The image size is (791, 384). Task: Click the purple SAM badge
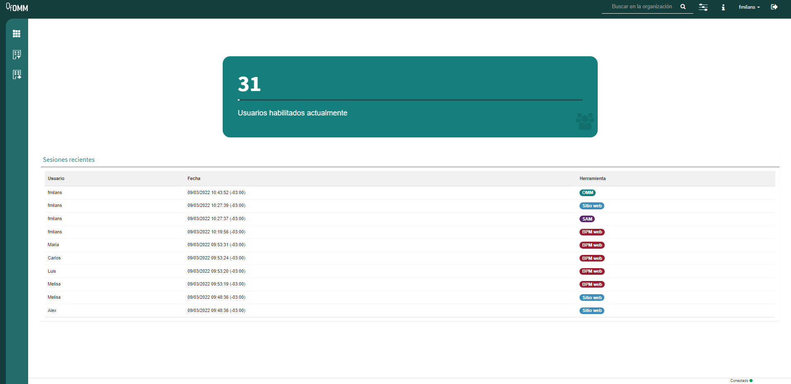[587, 219]
